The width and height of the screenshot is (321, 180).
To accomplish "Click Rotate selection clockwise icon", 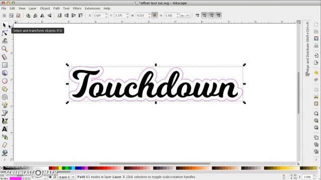I will tap(35, 15).
